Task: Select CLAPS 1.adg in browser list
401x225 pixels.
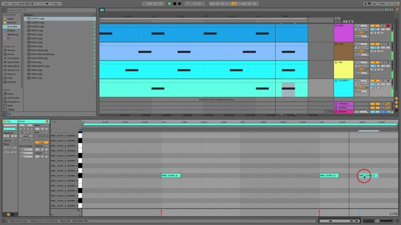Action: coord(60,19)
